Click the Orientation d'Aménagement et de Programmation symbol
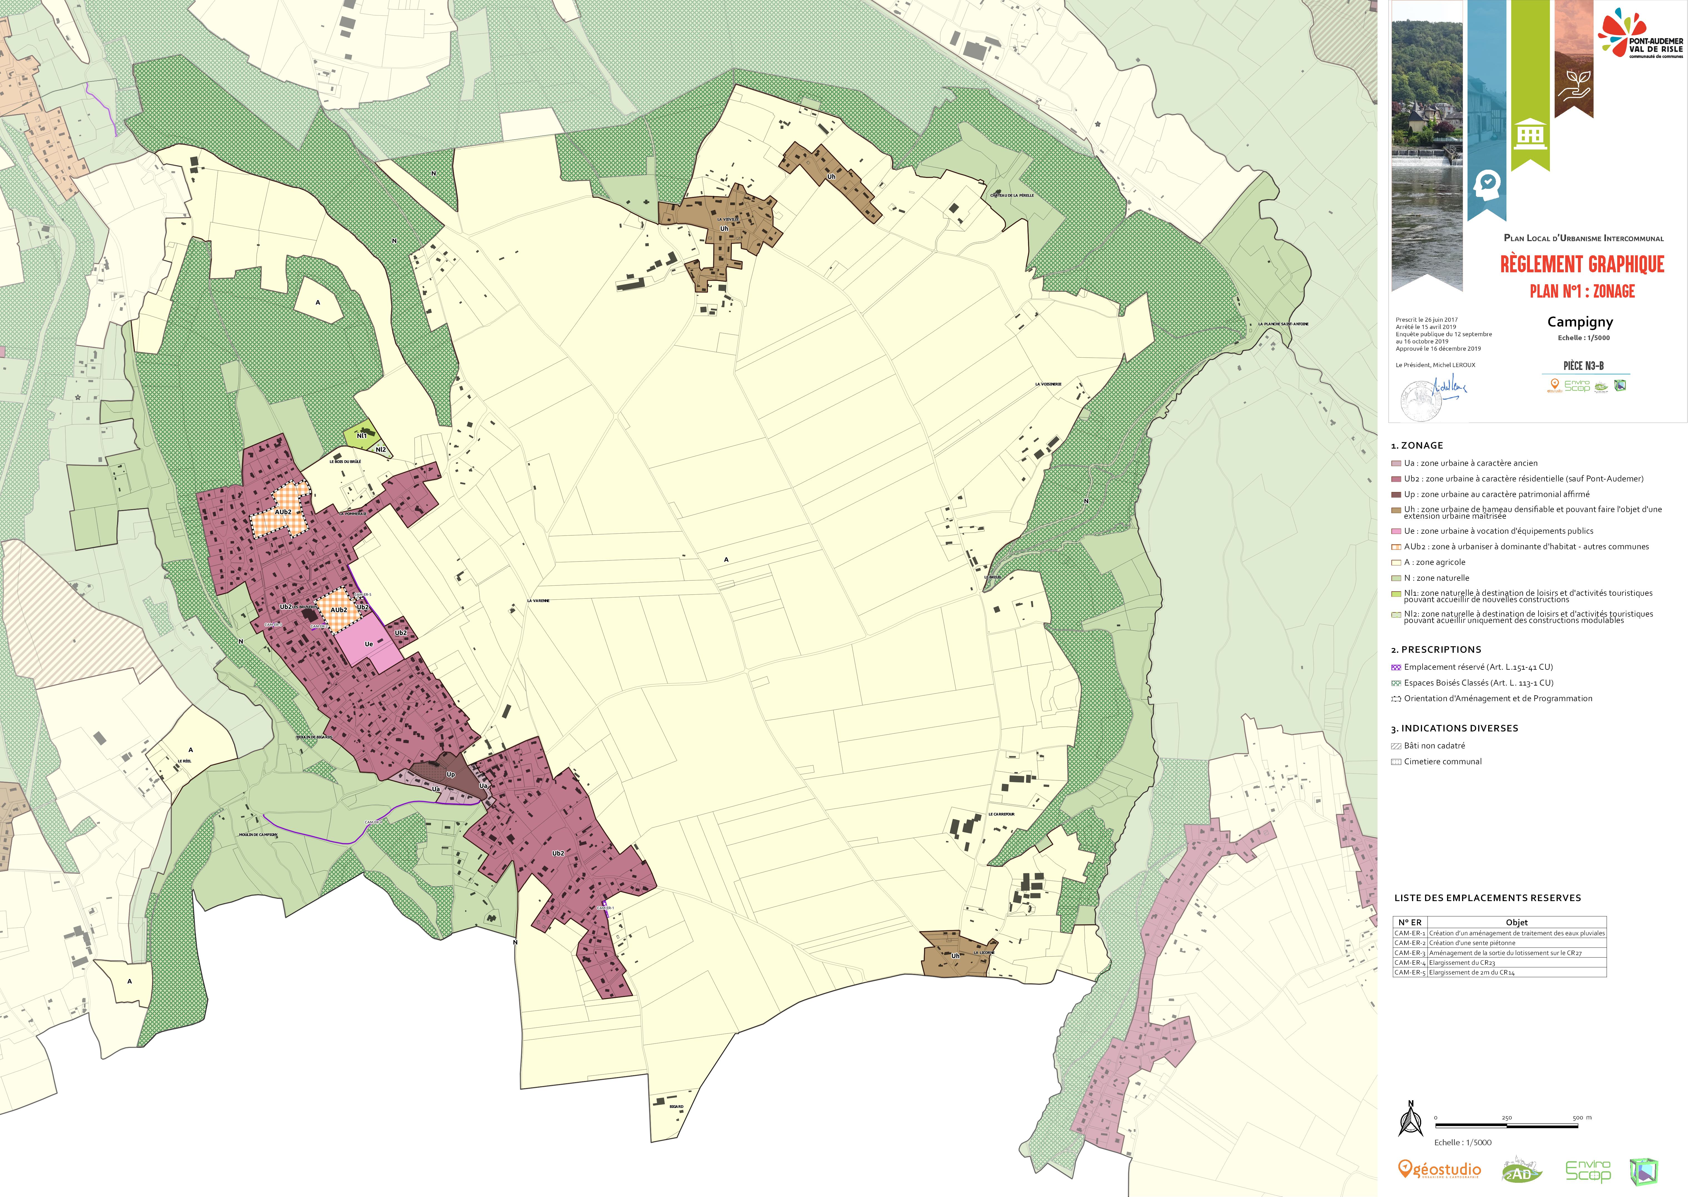The height and width of the screenshot is (1197, 1692). 1396,699
